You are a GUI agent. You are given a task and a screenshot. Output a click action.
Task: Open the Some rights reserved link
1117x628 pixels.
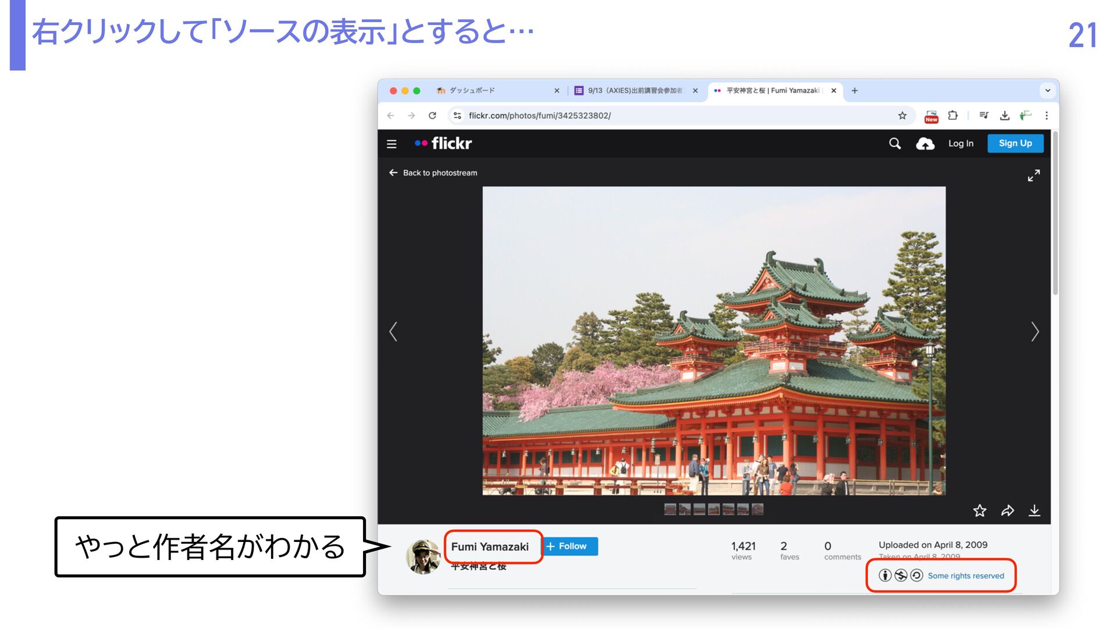[x=966, y=576]
